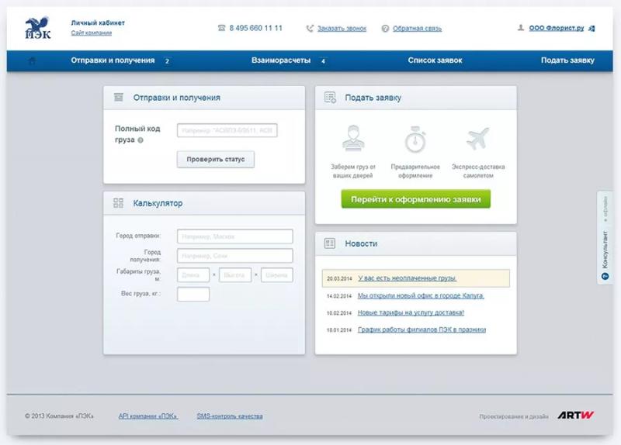The image size is (621, 445).
Task: Click the logout icon beside ООО Флорист.ру
Action: point(592,28)
